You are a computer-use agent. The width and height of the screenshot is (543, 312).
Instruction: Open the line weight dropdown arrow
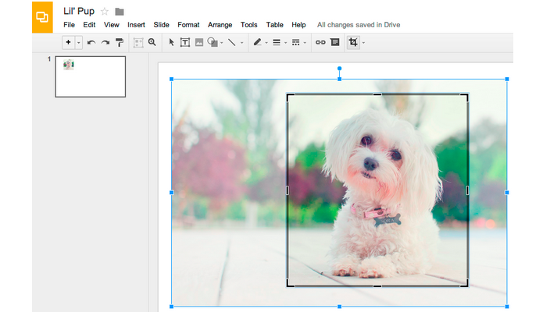point(286,43)
